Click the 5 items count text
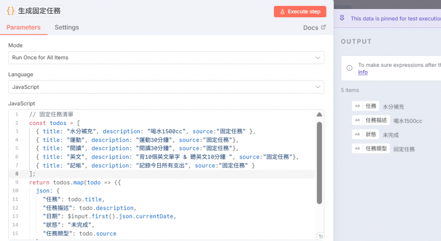Viewport: 441px width, 241px height. pos(350,90)
